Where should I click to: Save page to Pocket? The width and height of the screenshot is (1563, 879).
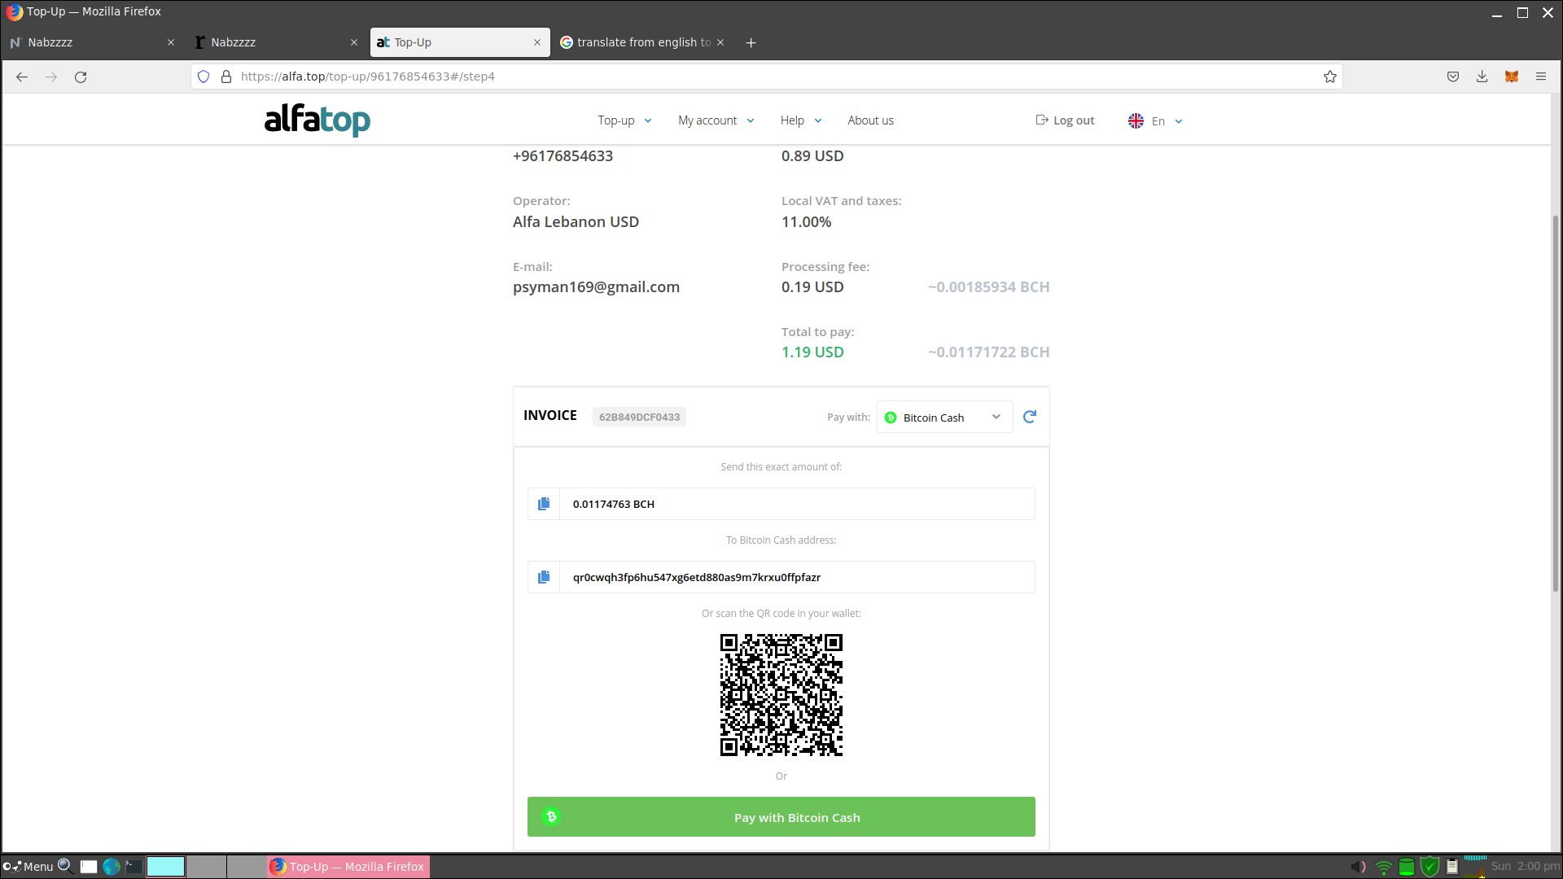1453,77
